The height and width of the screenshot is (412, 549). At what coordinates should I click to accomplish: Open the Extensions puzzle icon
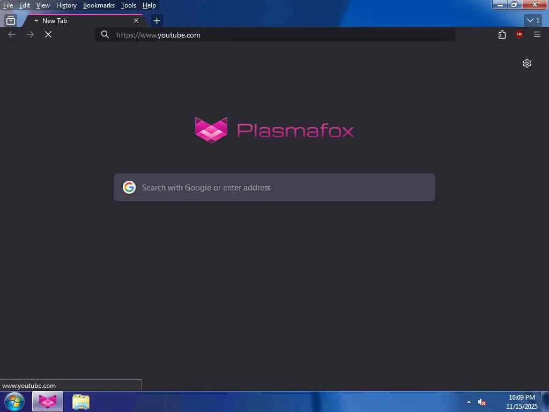click(x=502, y=34)
